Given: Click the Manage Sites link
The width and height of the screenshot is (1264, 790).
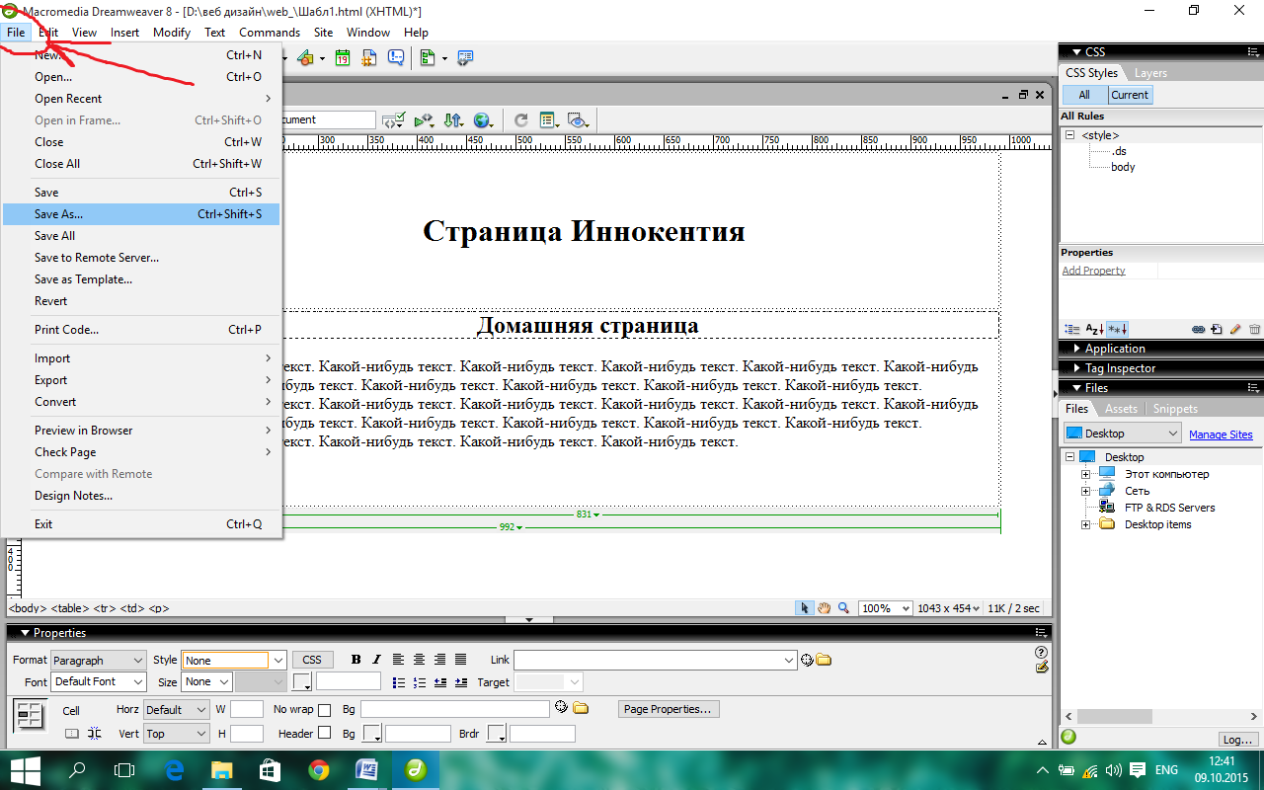Looking at the screenshot, I should point(1221,434).
